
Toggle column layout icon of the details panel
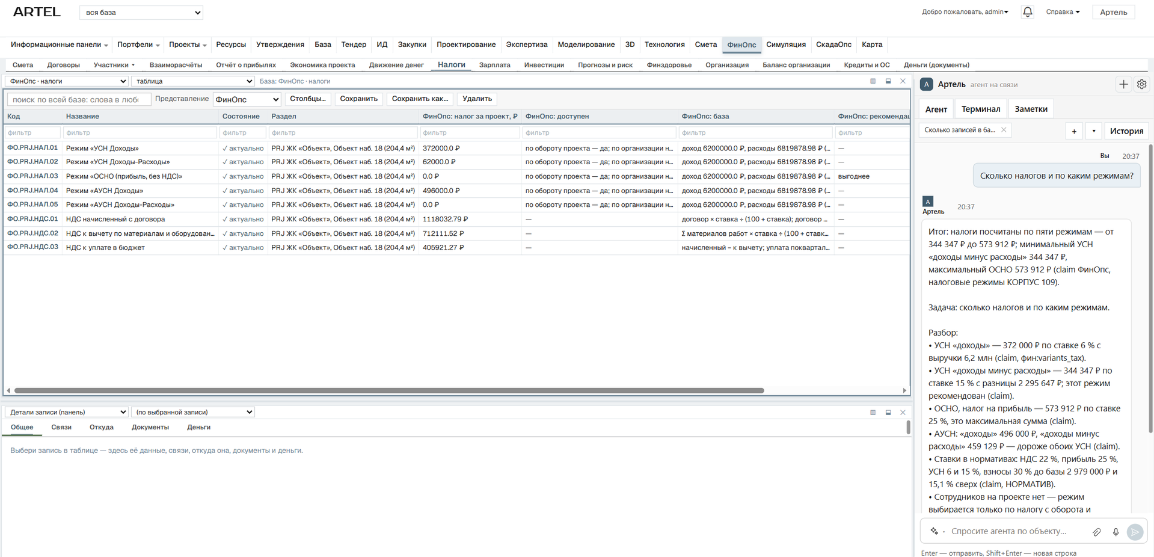tap(873, 413)
